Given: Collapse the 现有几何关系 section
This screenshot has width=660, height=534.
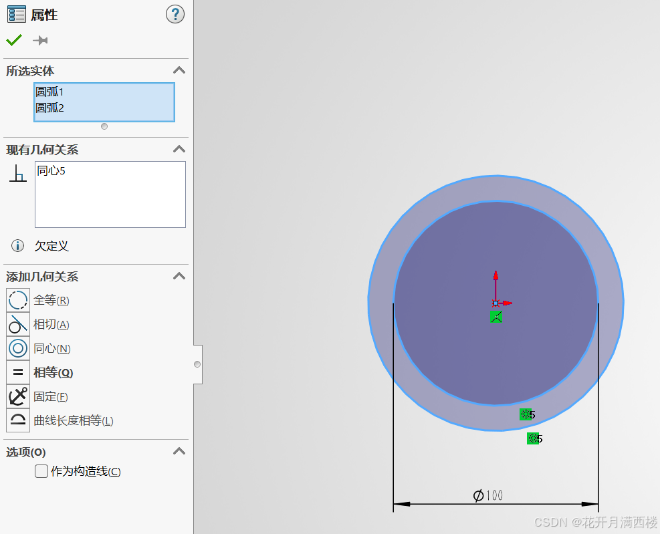Looking at the screenshot, I should [179, 149].
